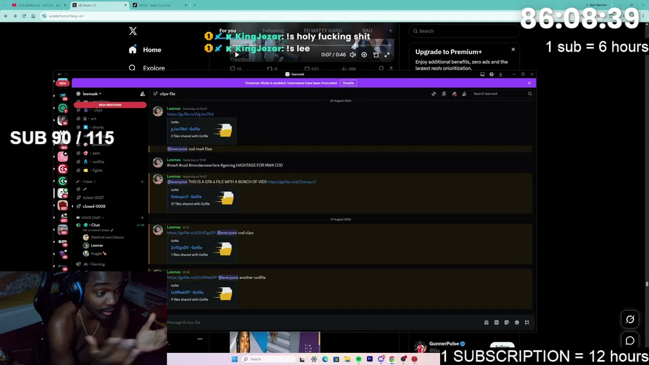Open Spotify from the taskbar
Viewport: 649px width, 365px height.
click(358, 359)
